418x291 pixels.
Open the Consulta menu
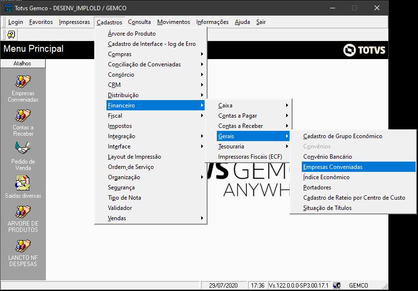[140, 22]
